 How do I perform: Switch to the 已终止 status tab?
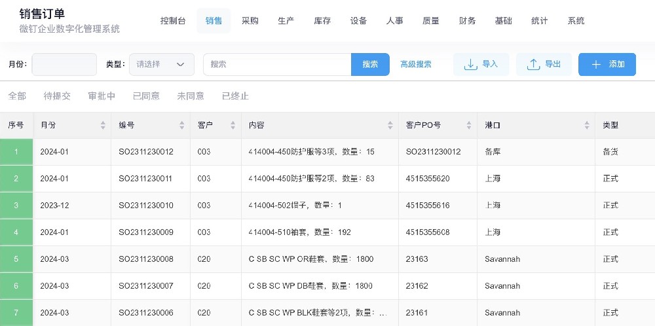click(235, 96)
